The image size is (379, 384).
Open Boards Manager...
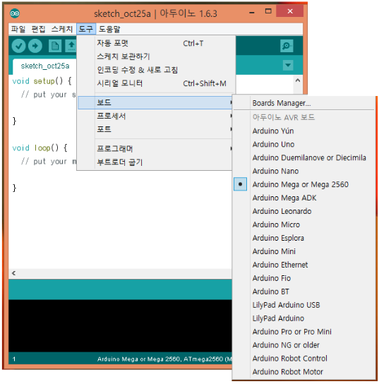[303, 103]
